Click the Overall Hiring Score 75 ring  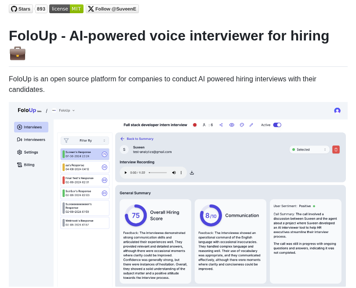136,215
